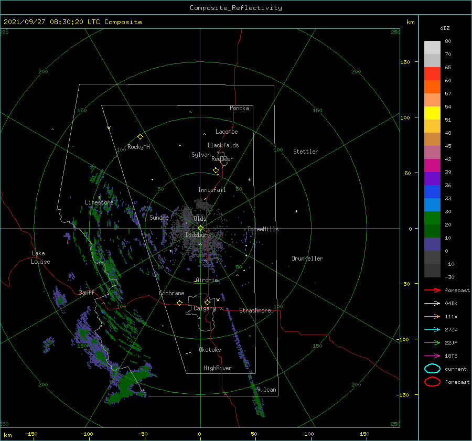
Task: Click the 80 value on the dBZ scale
Action: 448,41
